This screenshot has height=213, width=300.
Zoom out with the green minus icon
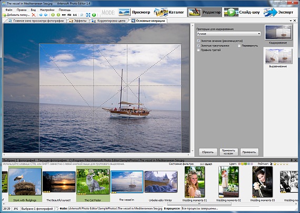pos(58,15)
